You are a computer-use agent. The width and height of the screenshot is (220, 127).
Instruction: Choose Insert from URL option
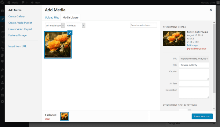click(x=17, y=46)
